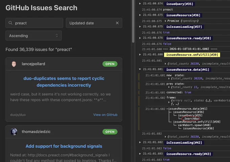230x162 pixels.
Task: Click the GitHub Issues Search heading
Action: (x=41, y=8)
